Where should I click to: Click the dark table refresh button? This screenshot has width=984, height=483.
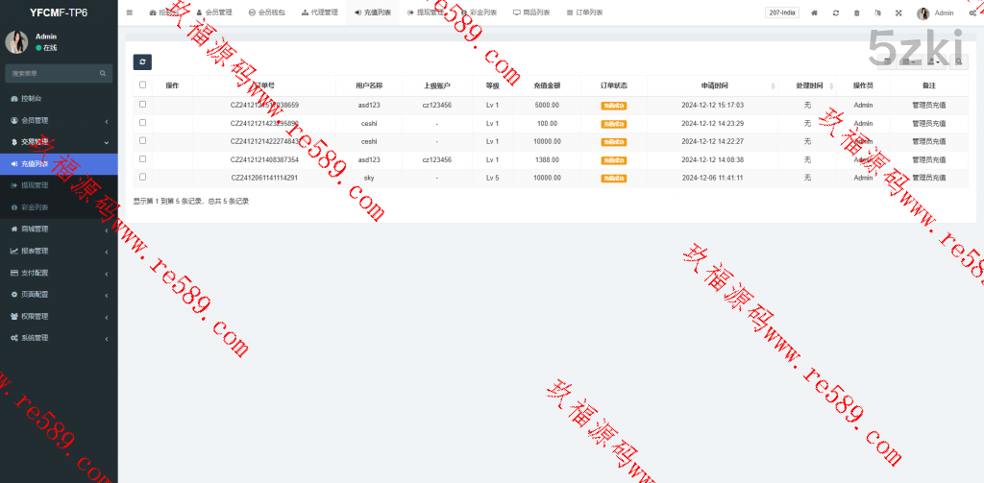coord(142,62)
